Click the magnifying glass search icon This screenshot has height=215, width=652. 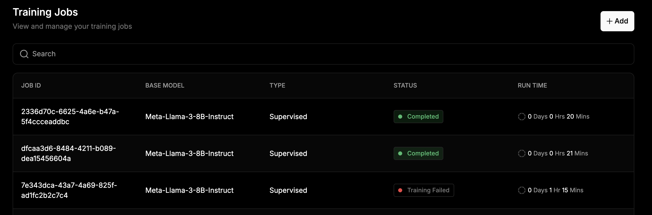click(24, 54)
